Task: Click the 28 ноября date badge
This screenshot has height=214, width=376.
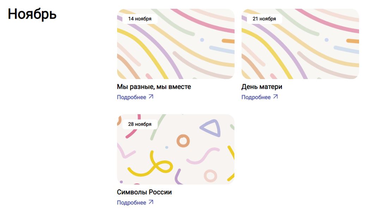Action: pyautogui.click(x=140, y=124)
